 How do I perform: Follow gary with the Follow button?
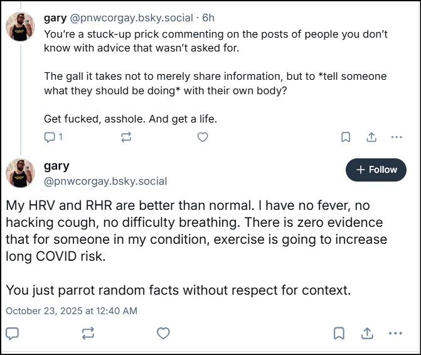click(x=376, y=170)
